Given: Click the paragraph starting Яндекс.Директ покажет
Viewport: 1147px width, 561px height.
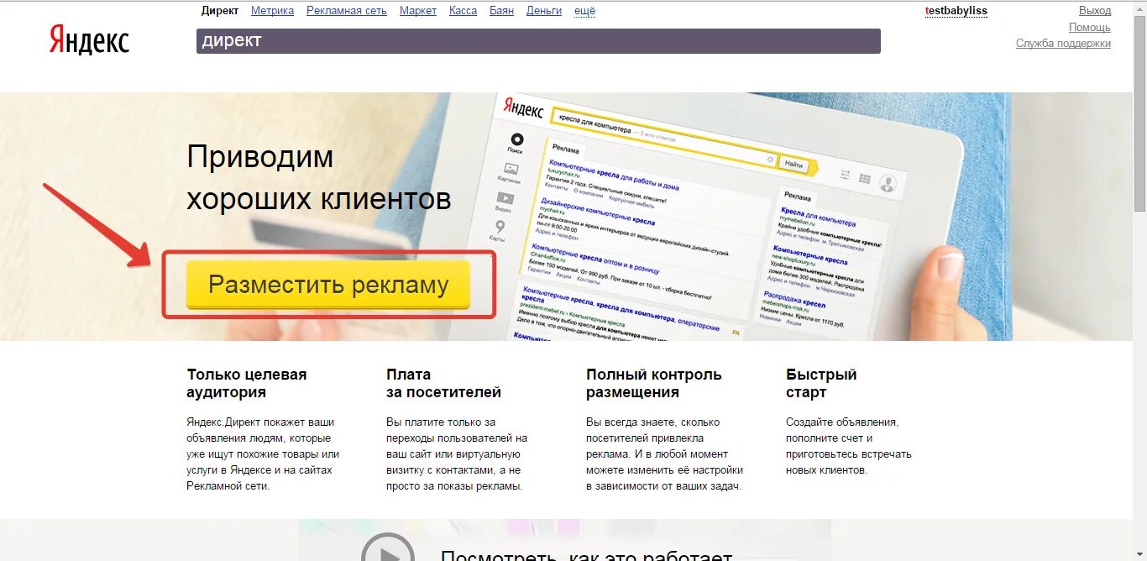Looking at the screenshot, I should [263, 454].
